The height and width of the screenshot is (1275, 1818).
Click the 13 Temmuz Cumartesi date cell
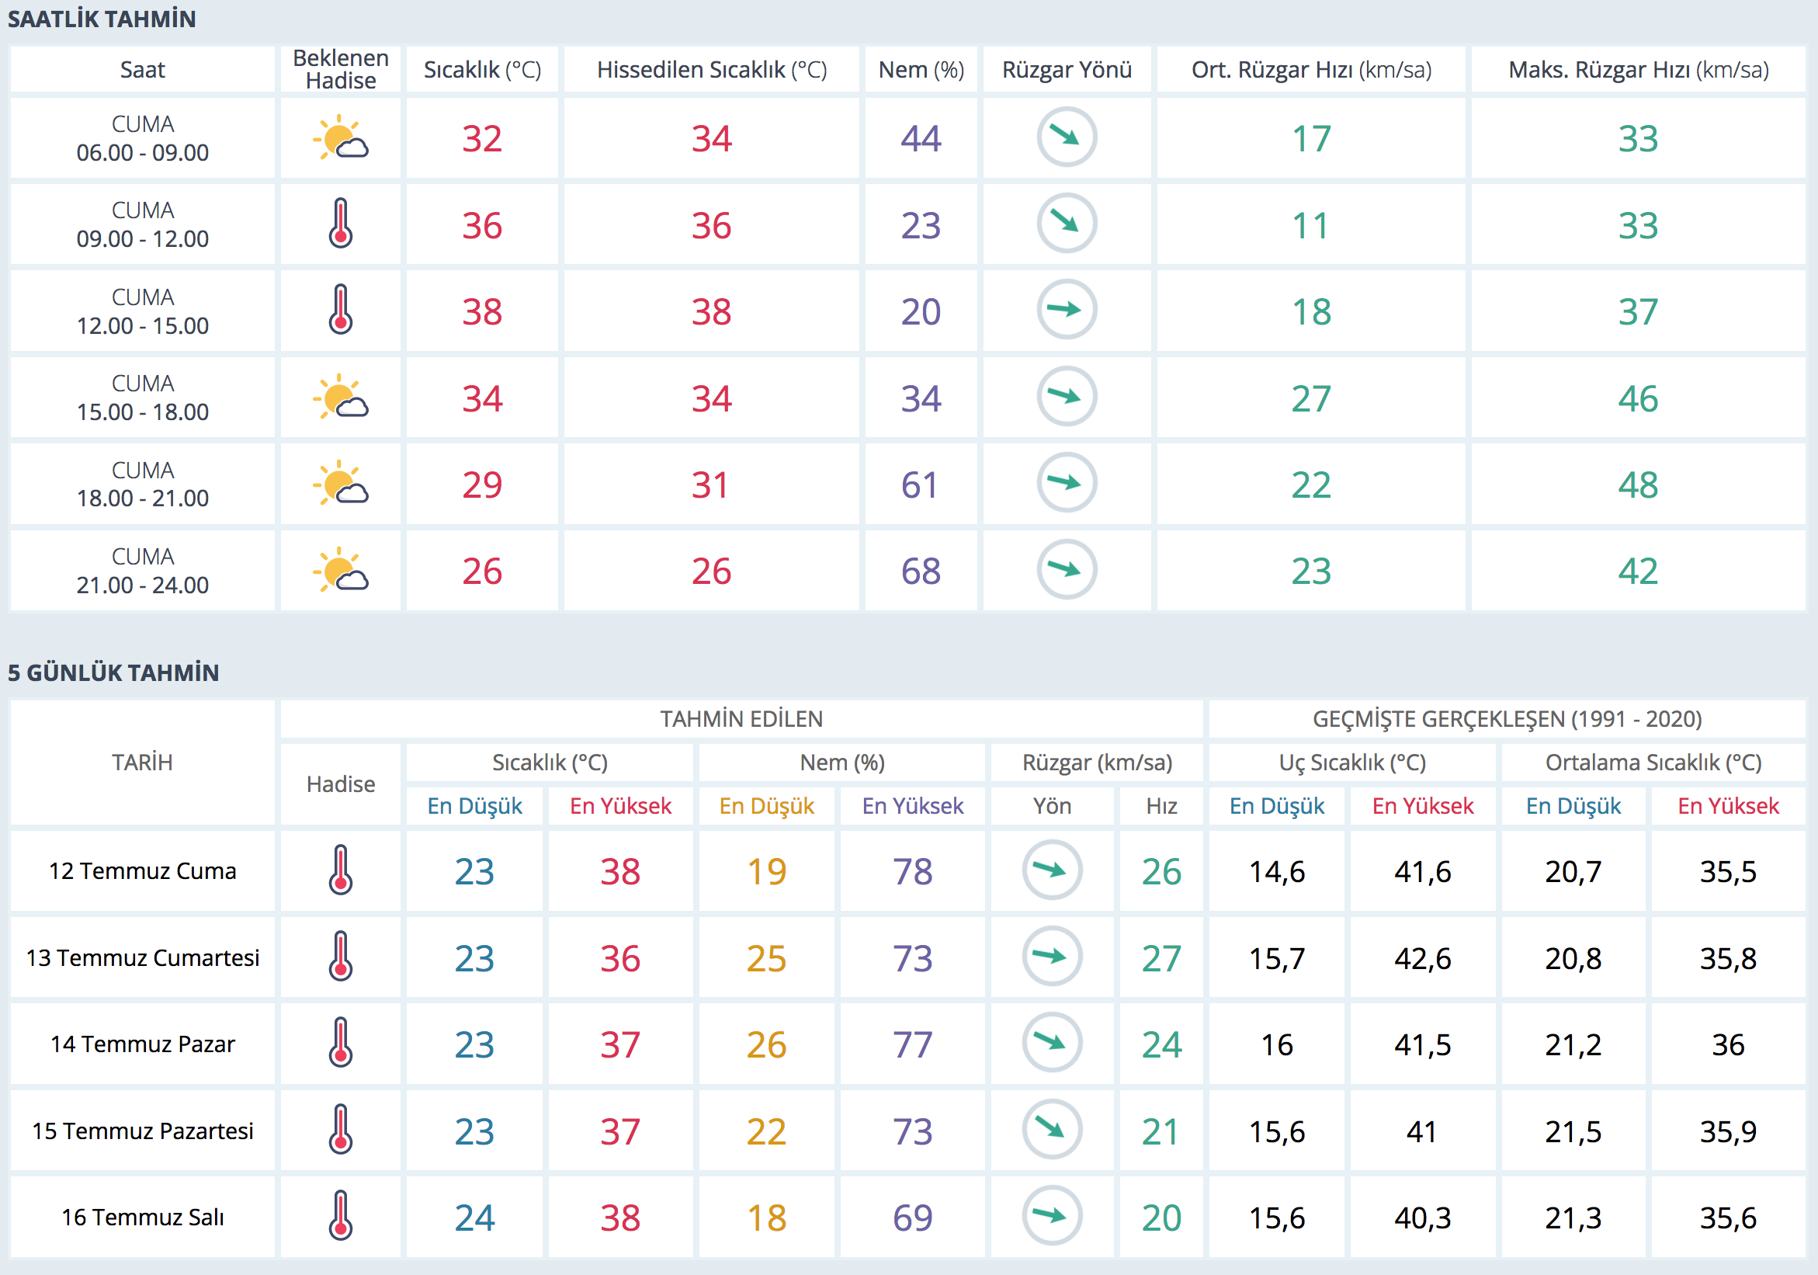pos(143,957)
